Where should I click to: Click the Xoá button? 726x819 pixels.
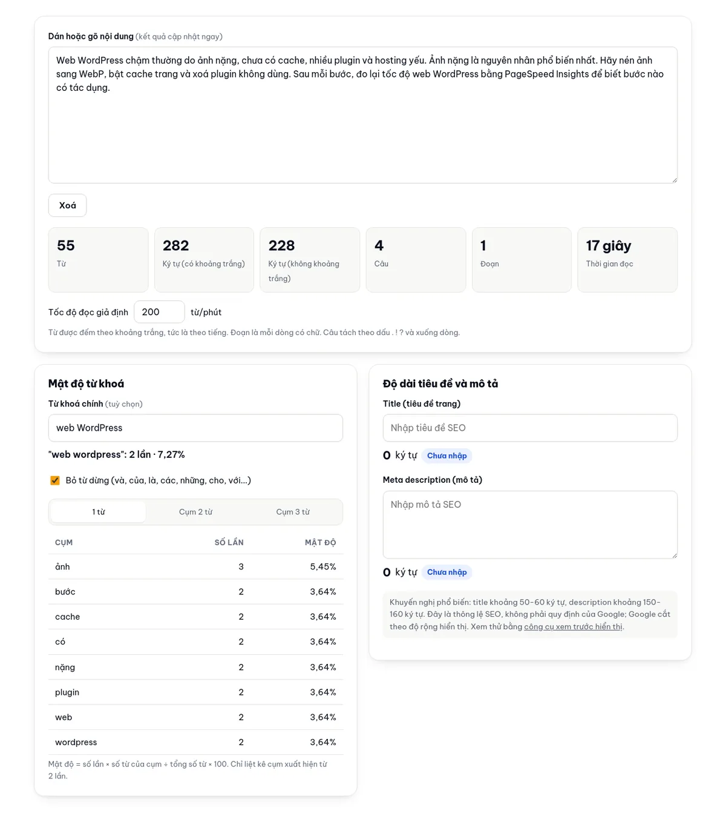click(x=67, y=205)
